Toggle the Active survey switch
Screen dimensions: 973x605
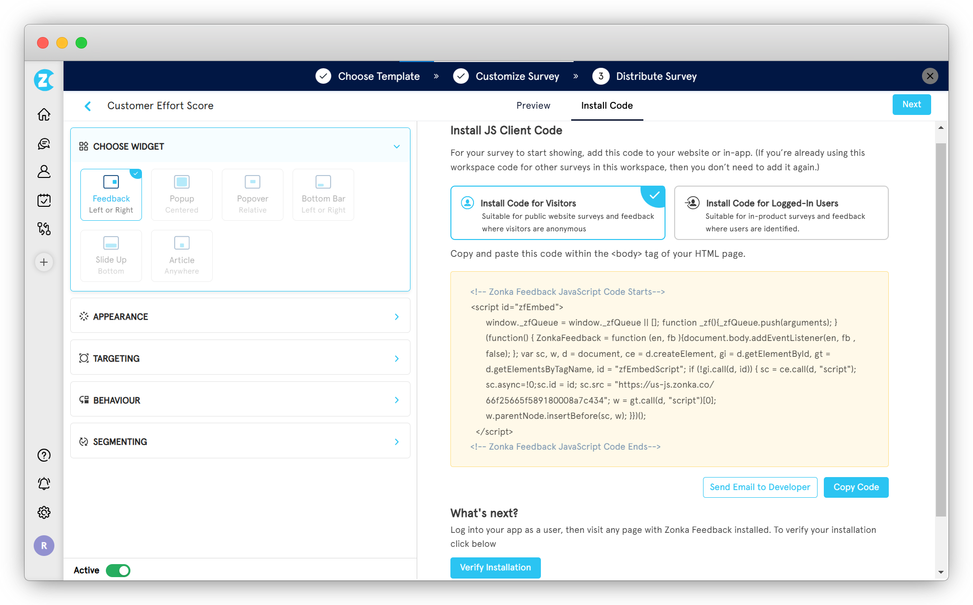118,570
